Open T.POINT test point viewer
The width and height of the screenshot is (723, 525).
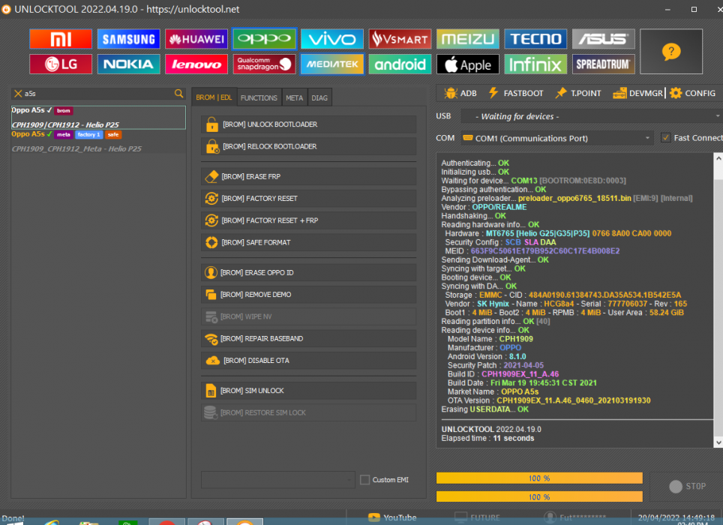578,93
